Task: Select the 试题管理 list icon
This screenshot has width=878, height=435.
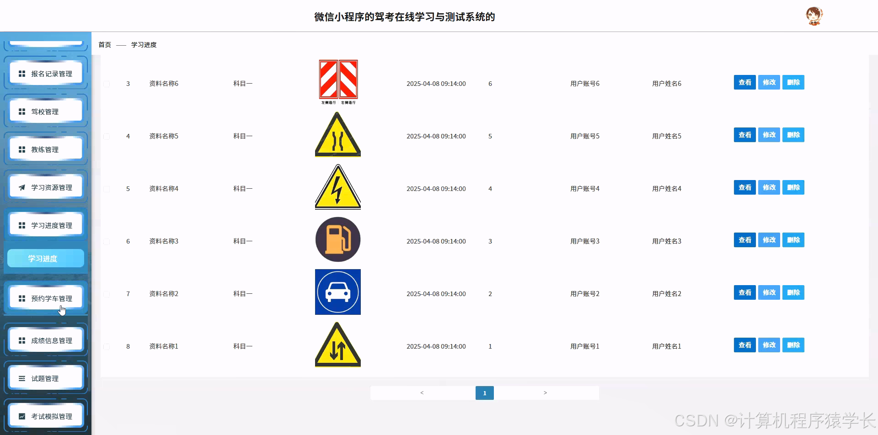Action: tap(21, 378)
